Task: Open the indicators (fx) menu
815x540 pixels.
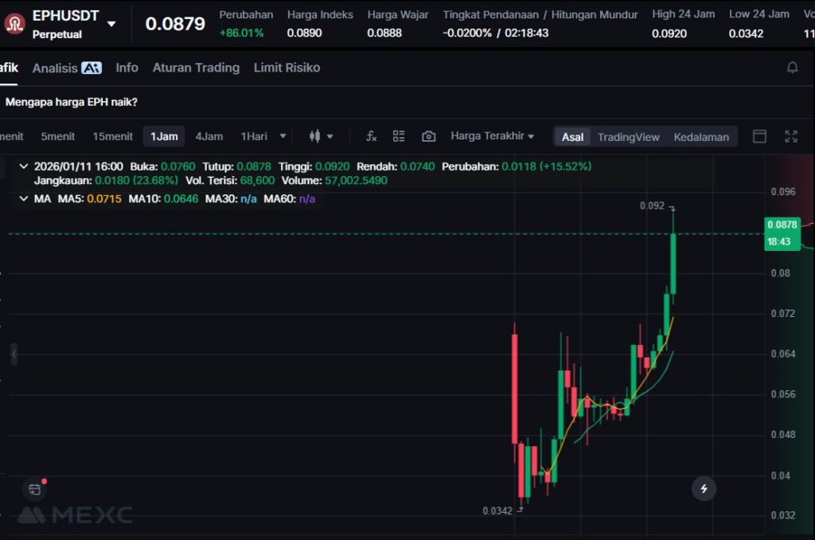Action: pos(371,136)
